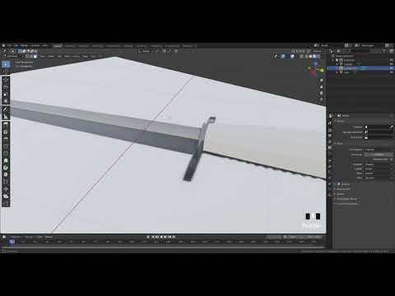Switch to the Sculpting workspace tab
395x296 pixels.
[84, 46]
